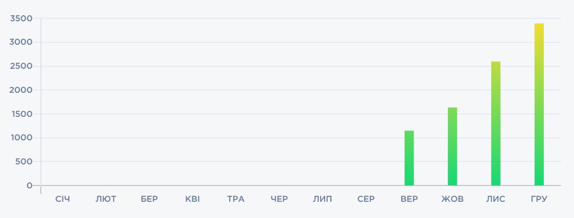Click the ЛИС axis label
Screen dimensions: 574x218
tap(496, 199)
